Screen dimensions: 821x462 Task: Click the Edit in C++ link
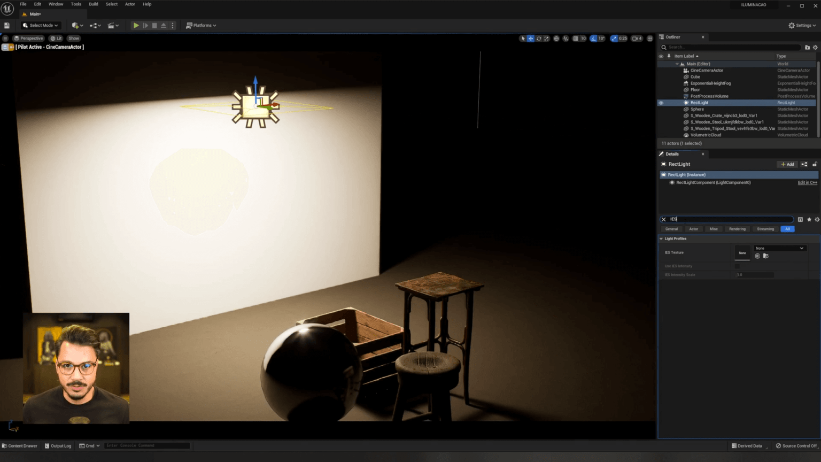point(807,182)
